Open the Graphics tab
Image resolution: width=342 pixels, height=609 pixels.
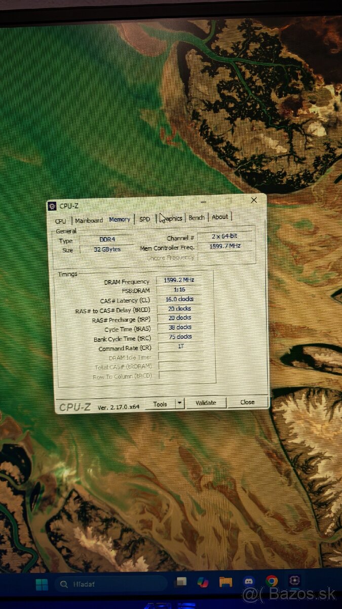(171, 218)
